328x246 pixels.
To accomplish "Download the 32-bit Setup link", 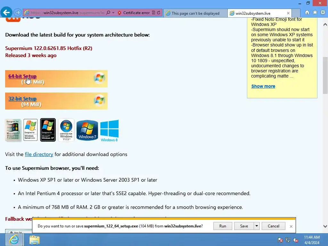I will pyautogui.click(x=22, y=99).
